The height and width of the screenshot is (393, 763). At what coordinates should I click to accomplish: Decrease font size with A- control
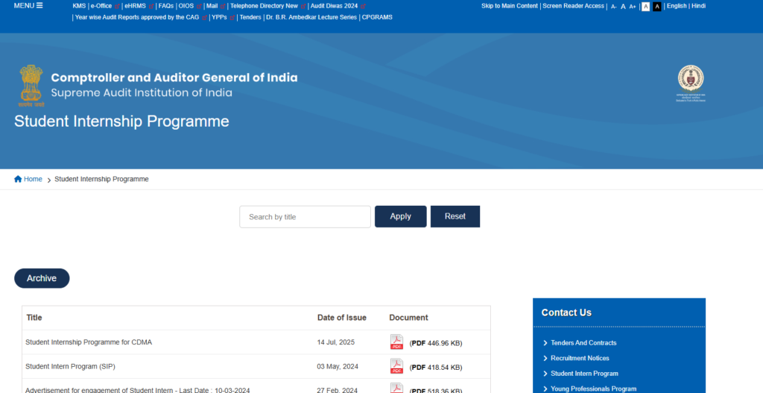(614, 6)
